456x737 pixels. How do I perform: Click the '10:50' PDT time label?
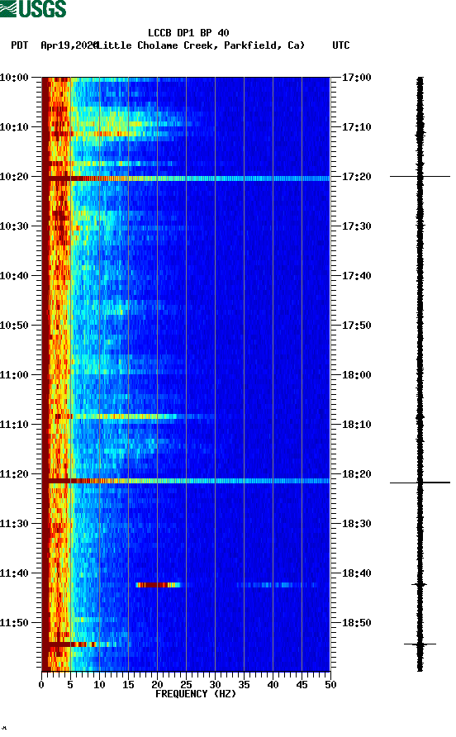pyautogui.click(x=14, y=326)
